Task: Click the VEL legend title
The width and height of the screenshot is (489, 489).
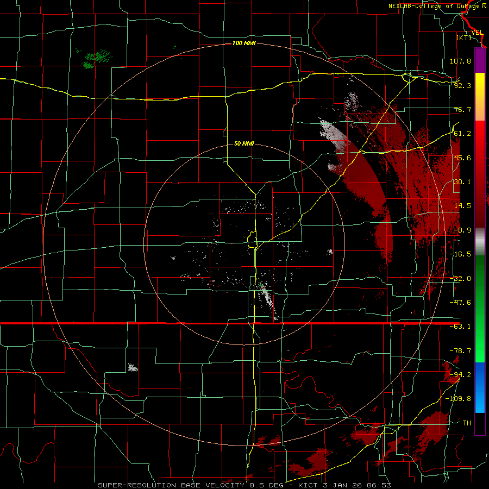Action: click(x=477, y=33)
